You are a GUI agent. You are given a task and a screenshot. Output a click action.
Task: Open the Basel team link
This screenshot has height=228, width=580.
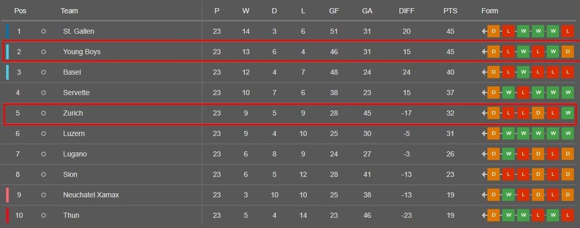pos(72,73)
